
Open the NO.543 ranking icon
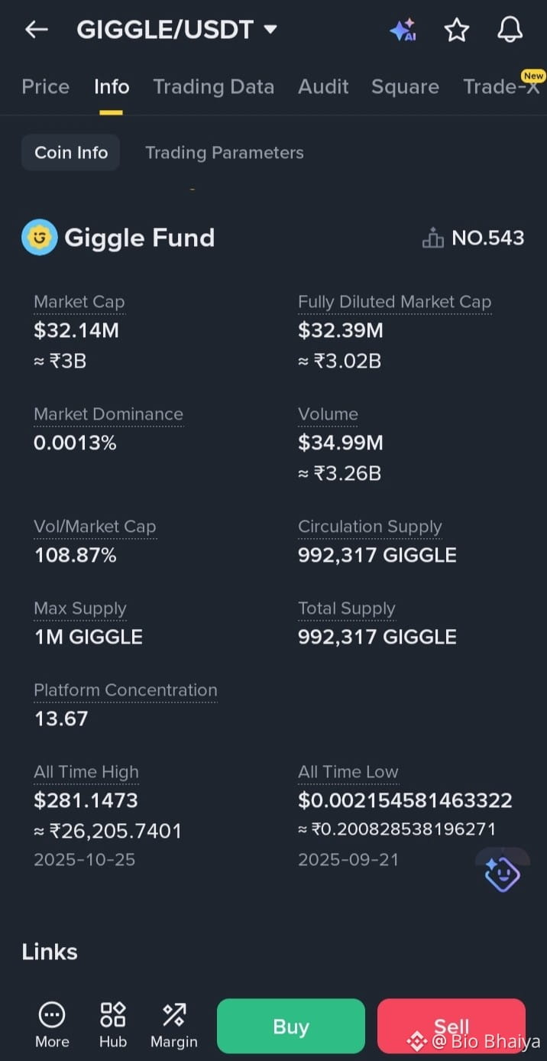click(x=433, y=238)
